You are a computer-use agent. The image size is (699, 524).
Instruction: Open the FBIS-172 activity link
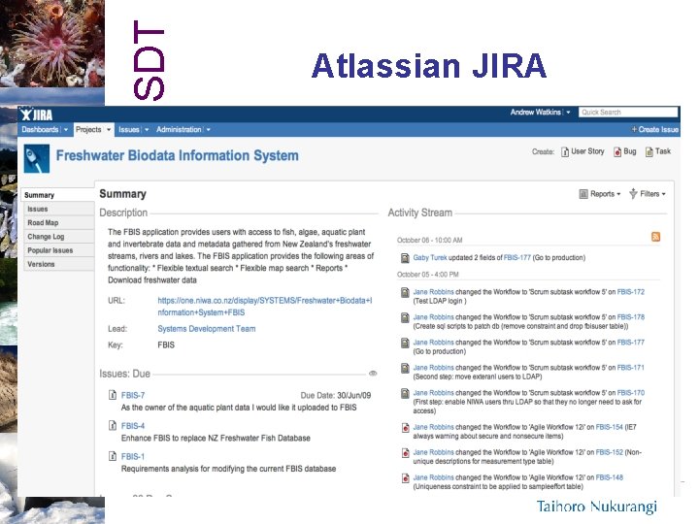click(x=631, y=292)
